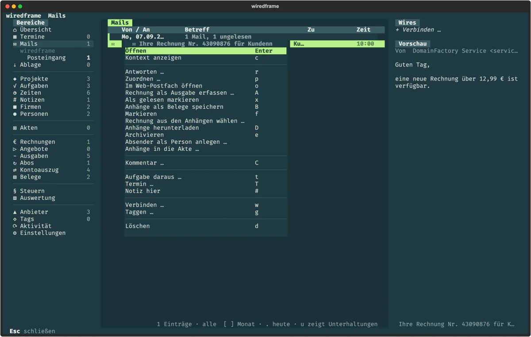Click the folder icon beside Akten

click(15, 128)
